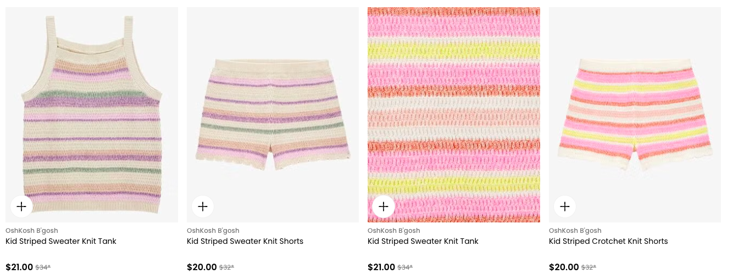733x279 pixels.
Task: Click plus icon on purple striped tank
Action: coord(21,207)
